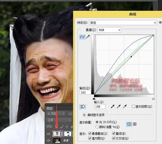Toggle 直方图 histogram checkbox
This screenshot has width=162, height=144.
[90, 138]
